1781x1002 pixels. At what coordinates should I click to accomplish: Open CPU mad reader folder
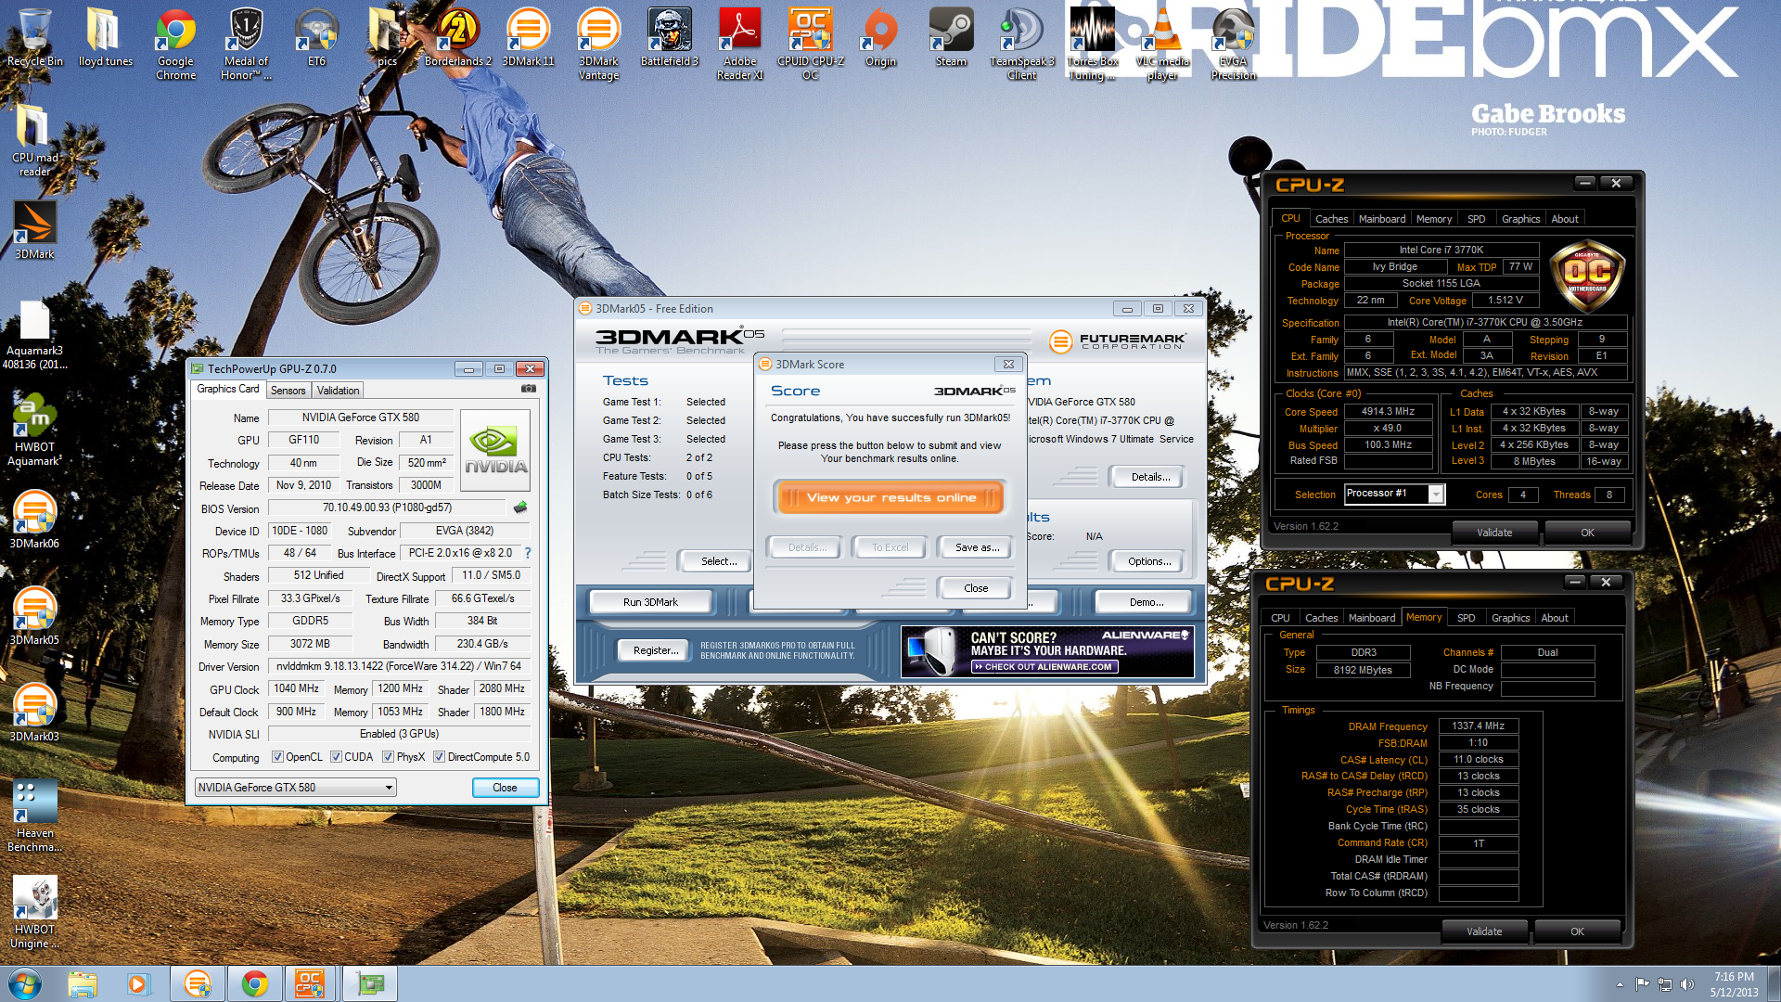(x=34, y=140)
